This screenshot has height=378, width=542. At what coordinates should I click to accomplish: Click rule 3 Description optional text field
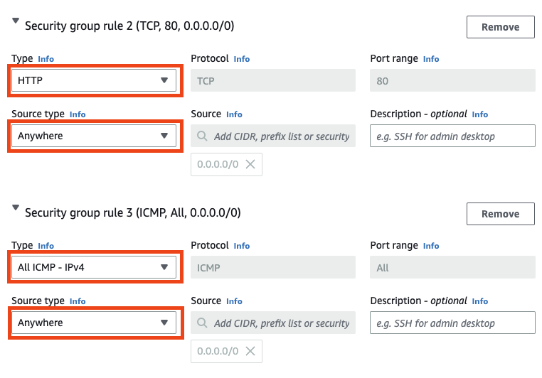click(x=452, y=323)
